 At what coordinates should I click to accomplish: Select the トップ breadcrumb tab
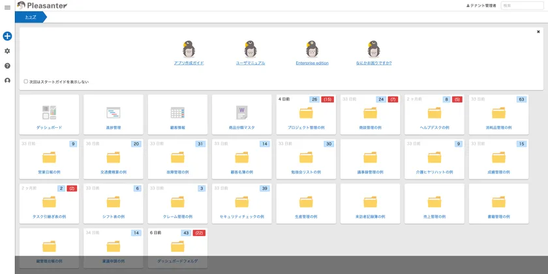(x=31, y=17)
